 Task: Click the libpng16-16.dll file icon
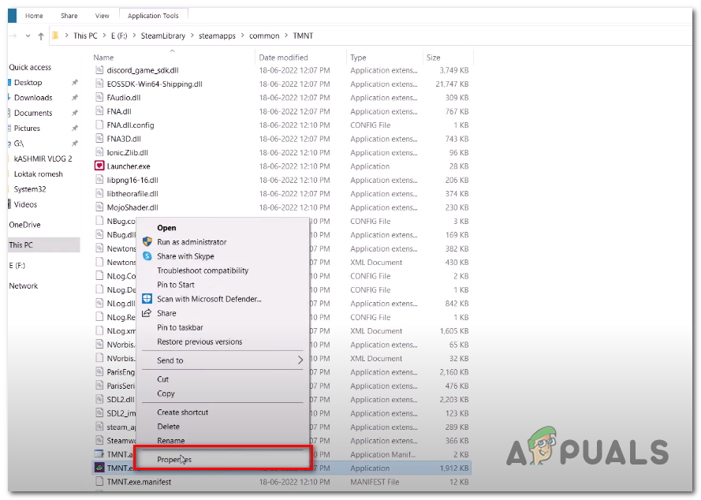[99, 180]
